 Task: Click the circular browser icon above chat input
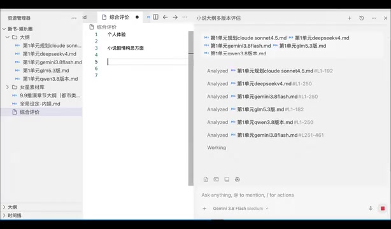237,179
